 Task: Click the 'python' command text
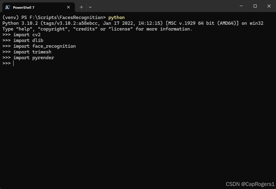pyautogui.click(x=117, y=18)
